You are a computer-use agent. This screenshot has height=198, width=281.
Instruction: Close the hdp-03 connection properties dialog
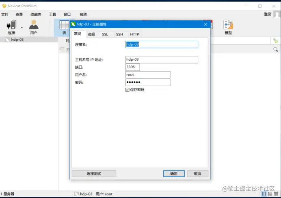(x=205, y=24)
